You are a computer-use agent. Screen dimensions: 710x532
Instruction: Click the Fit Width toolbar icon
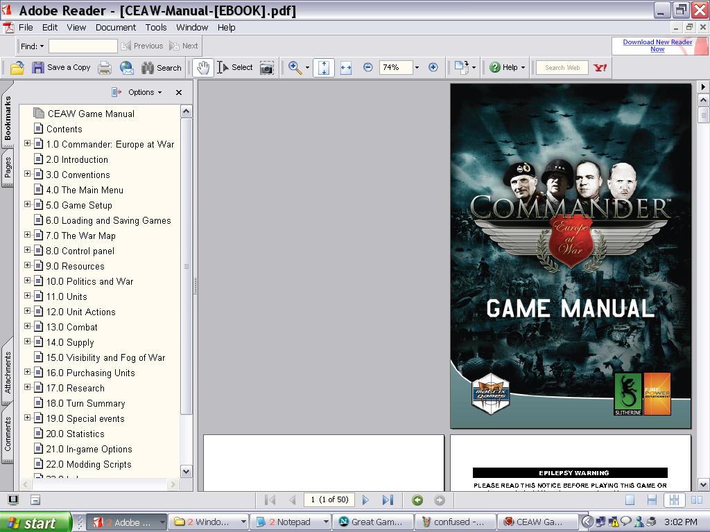tap(346, 68)
